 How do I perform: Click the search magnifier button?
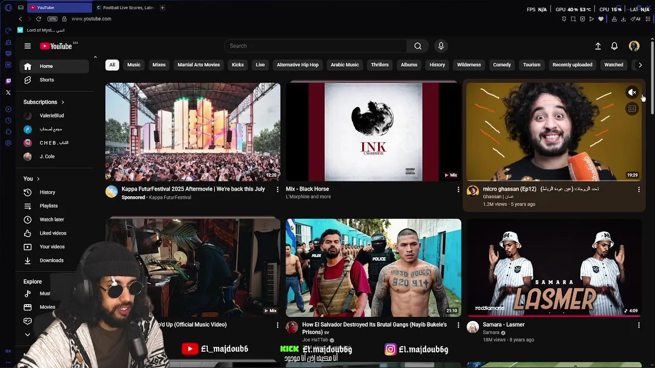(x=418, y=46)
